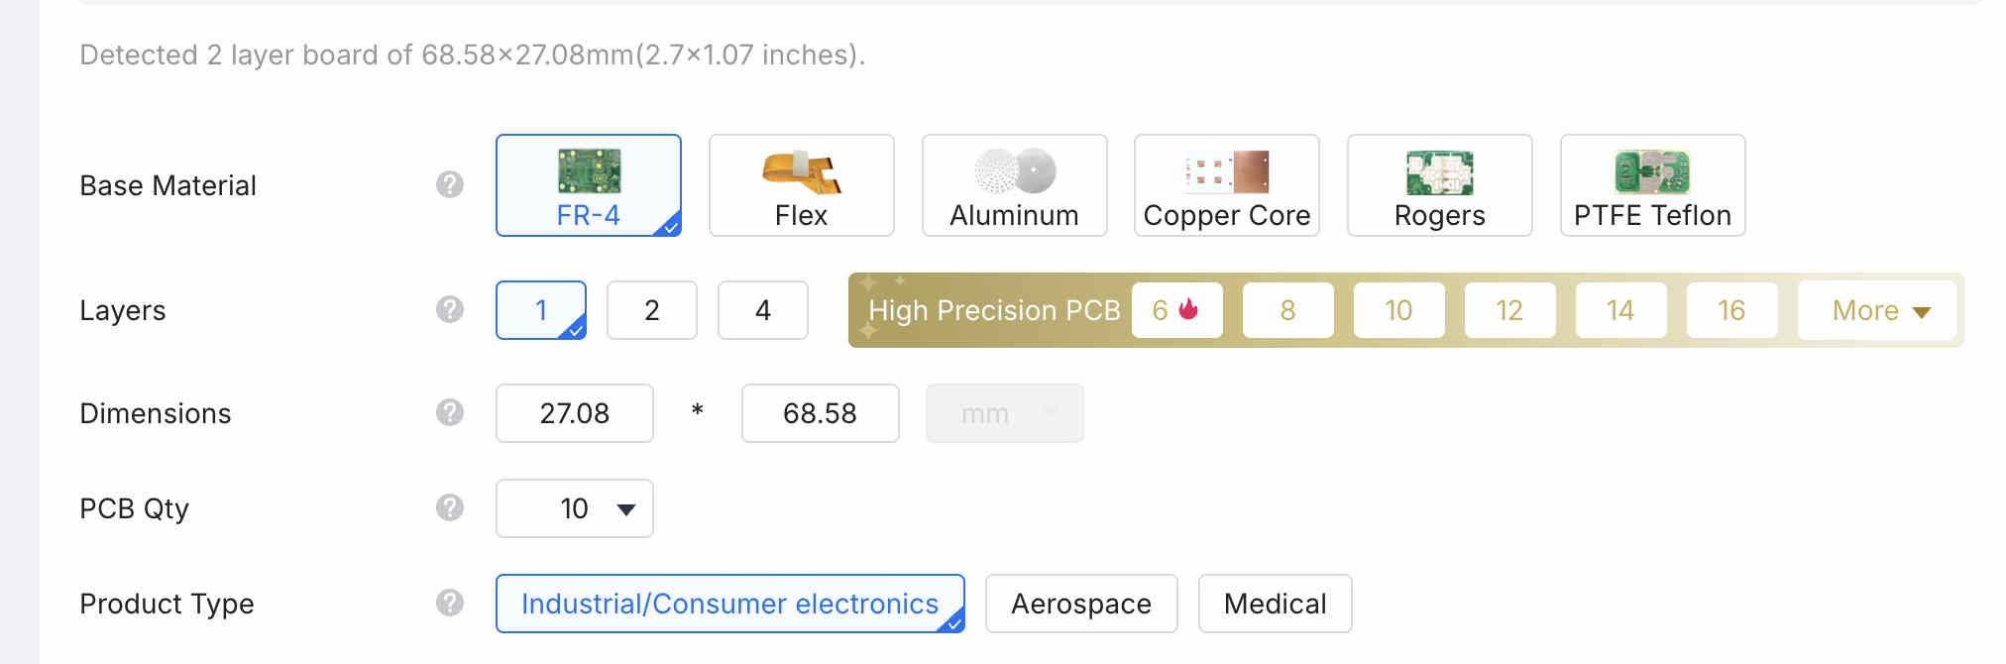
Task: Click the Dimensions help question mark
Action: click(450, 413)
